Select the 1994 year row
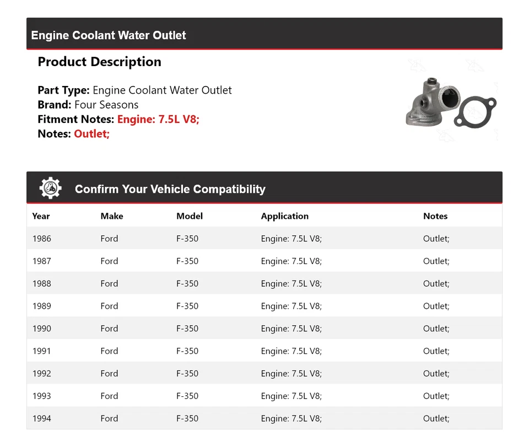The width and height of the screenshot is (529, 447). tap(42, 418)
